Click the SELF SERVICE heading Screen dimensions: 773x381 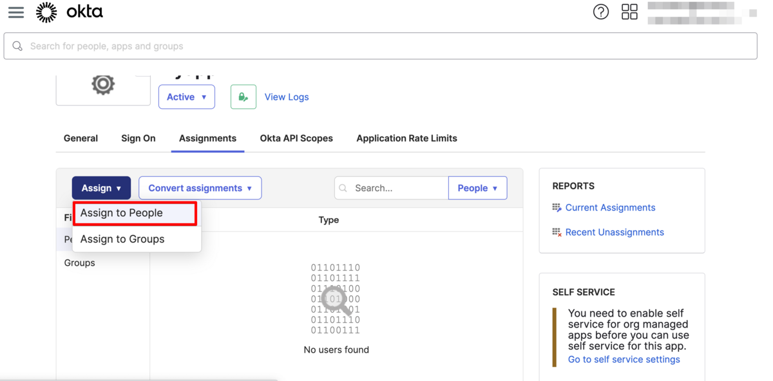[584, 292]
